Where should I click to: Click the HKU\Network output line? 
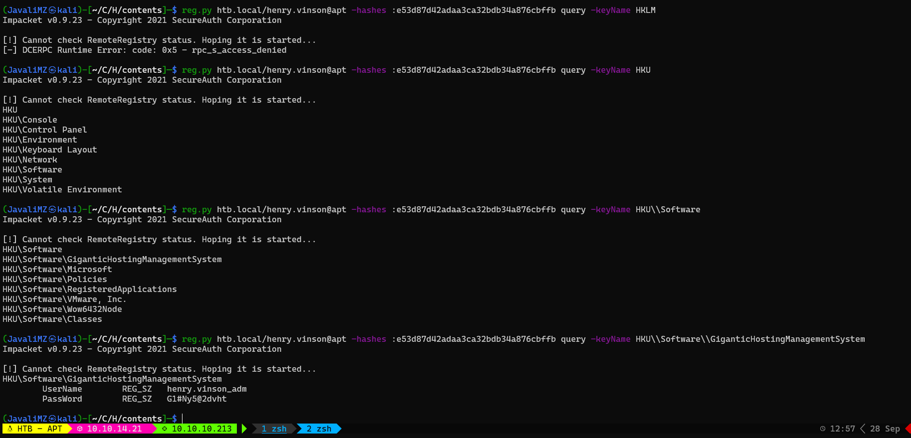[x=30, y=159]
